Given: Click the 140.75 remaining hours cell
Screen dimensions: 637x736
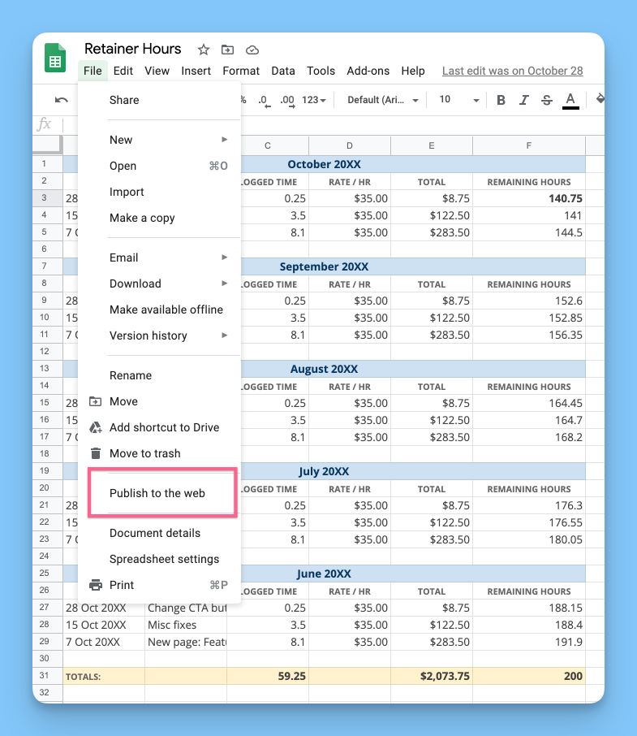Looking at the screenshot, I should pyautogui.click(x=529, y=198).
